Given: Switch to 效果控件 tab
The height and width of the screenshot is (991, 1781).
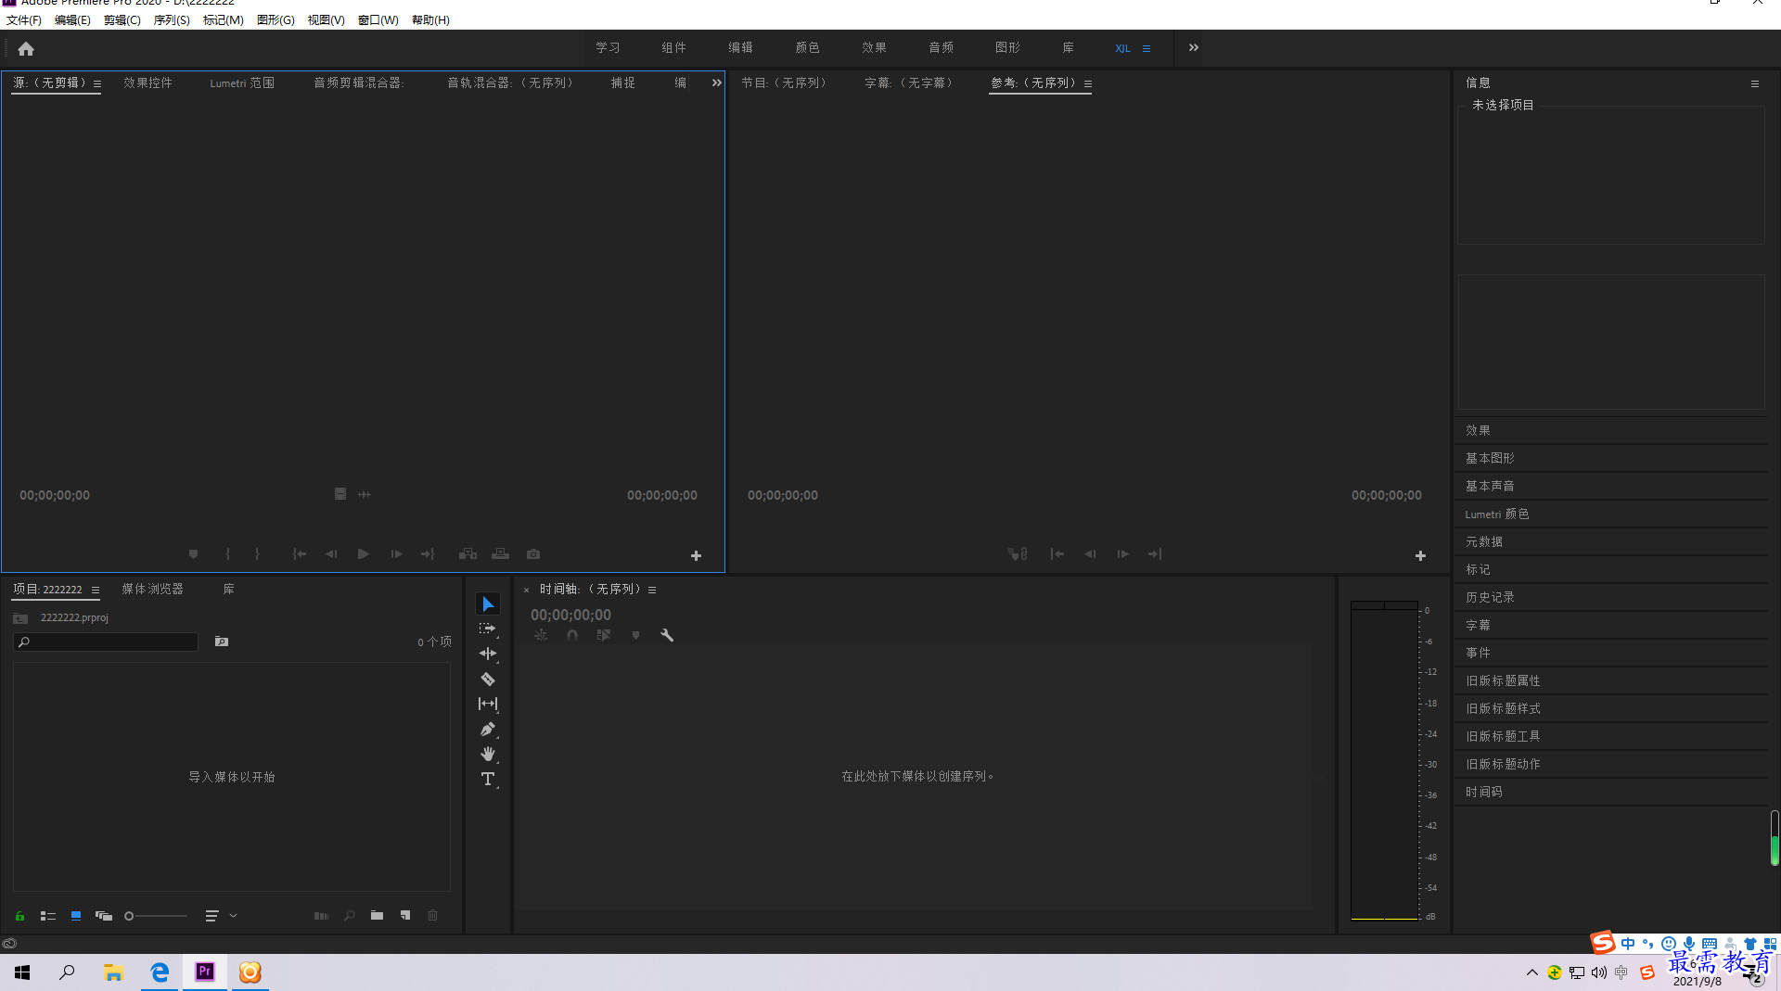Looking at the screenshot, I should point(148,83).
